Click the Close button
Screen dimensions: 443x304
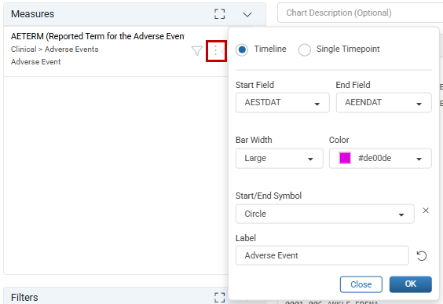tap(361, 284)
